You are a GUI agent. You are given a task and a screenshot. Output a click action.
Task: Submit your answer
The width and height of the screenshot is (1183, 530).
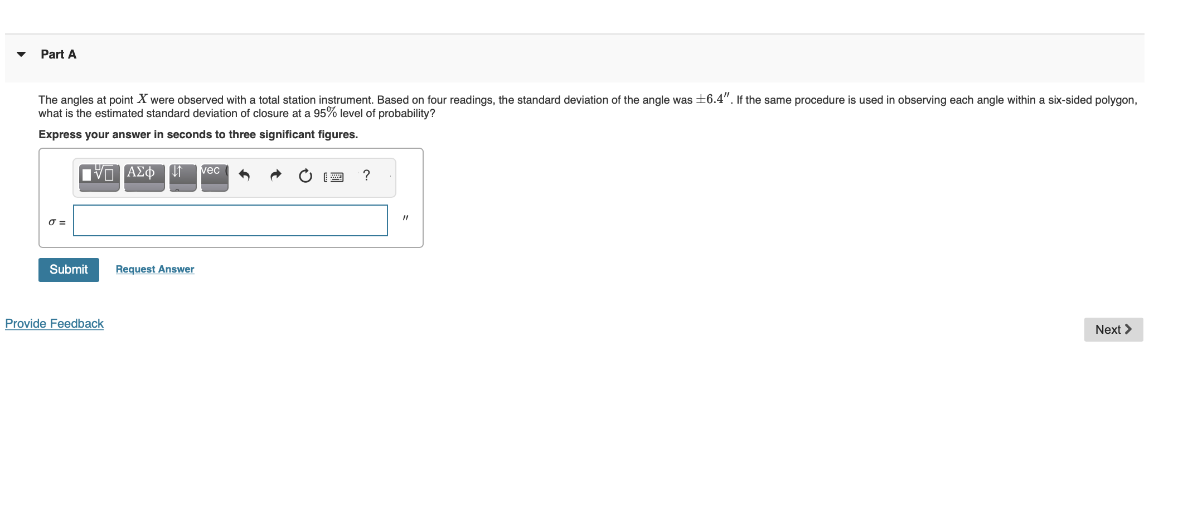pyautogui.click(x=68, y=270)
